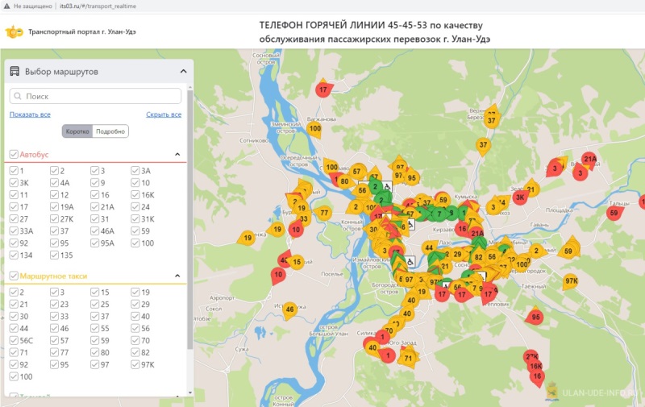This screenshot has width=645, height=407.
Task: Click the red 3K vehicle marker on the map
Action: point(520,196)
